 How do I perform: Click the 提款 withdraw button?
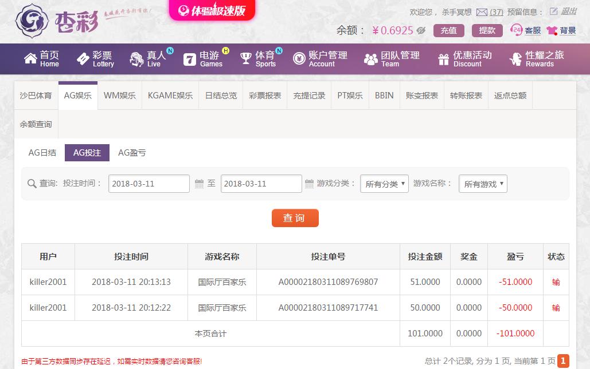pyautogui.click(x=487, y=30)
